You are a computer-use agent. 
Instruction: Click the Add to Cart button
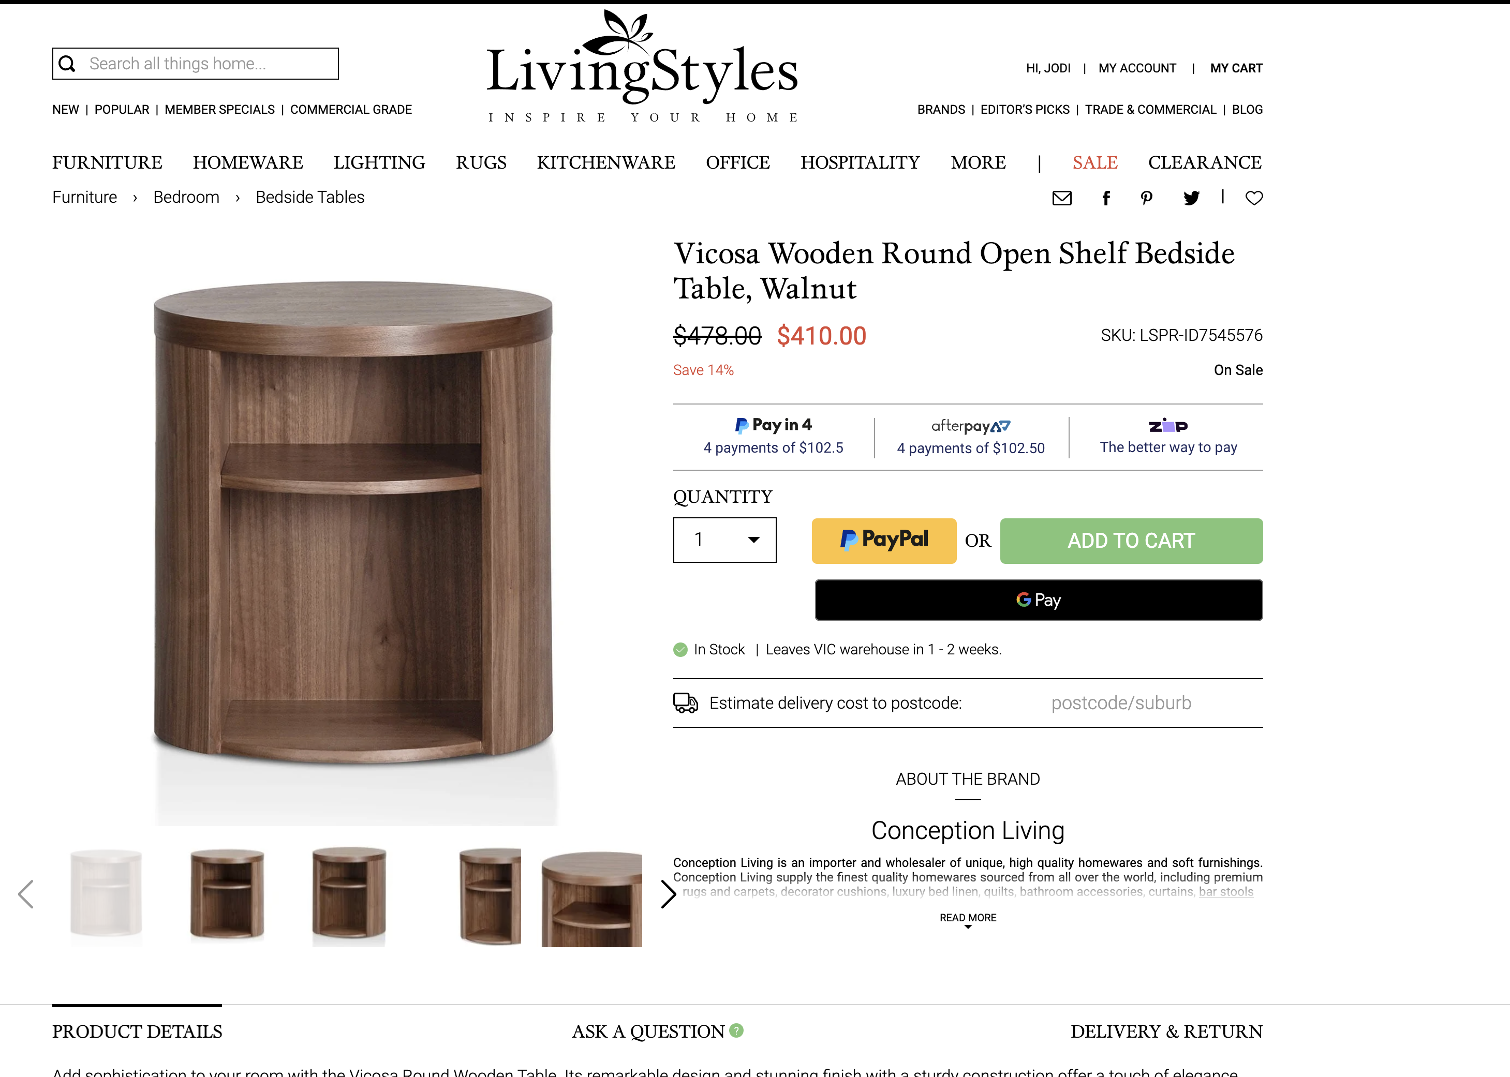coord(1131,541)
